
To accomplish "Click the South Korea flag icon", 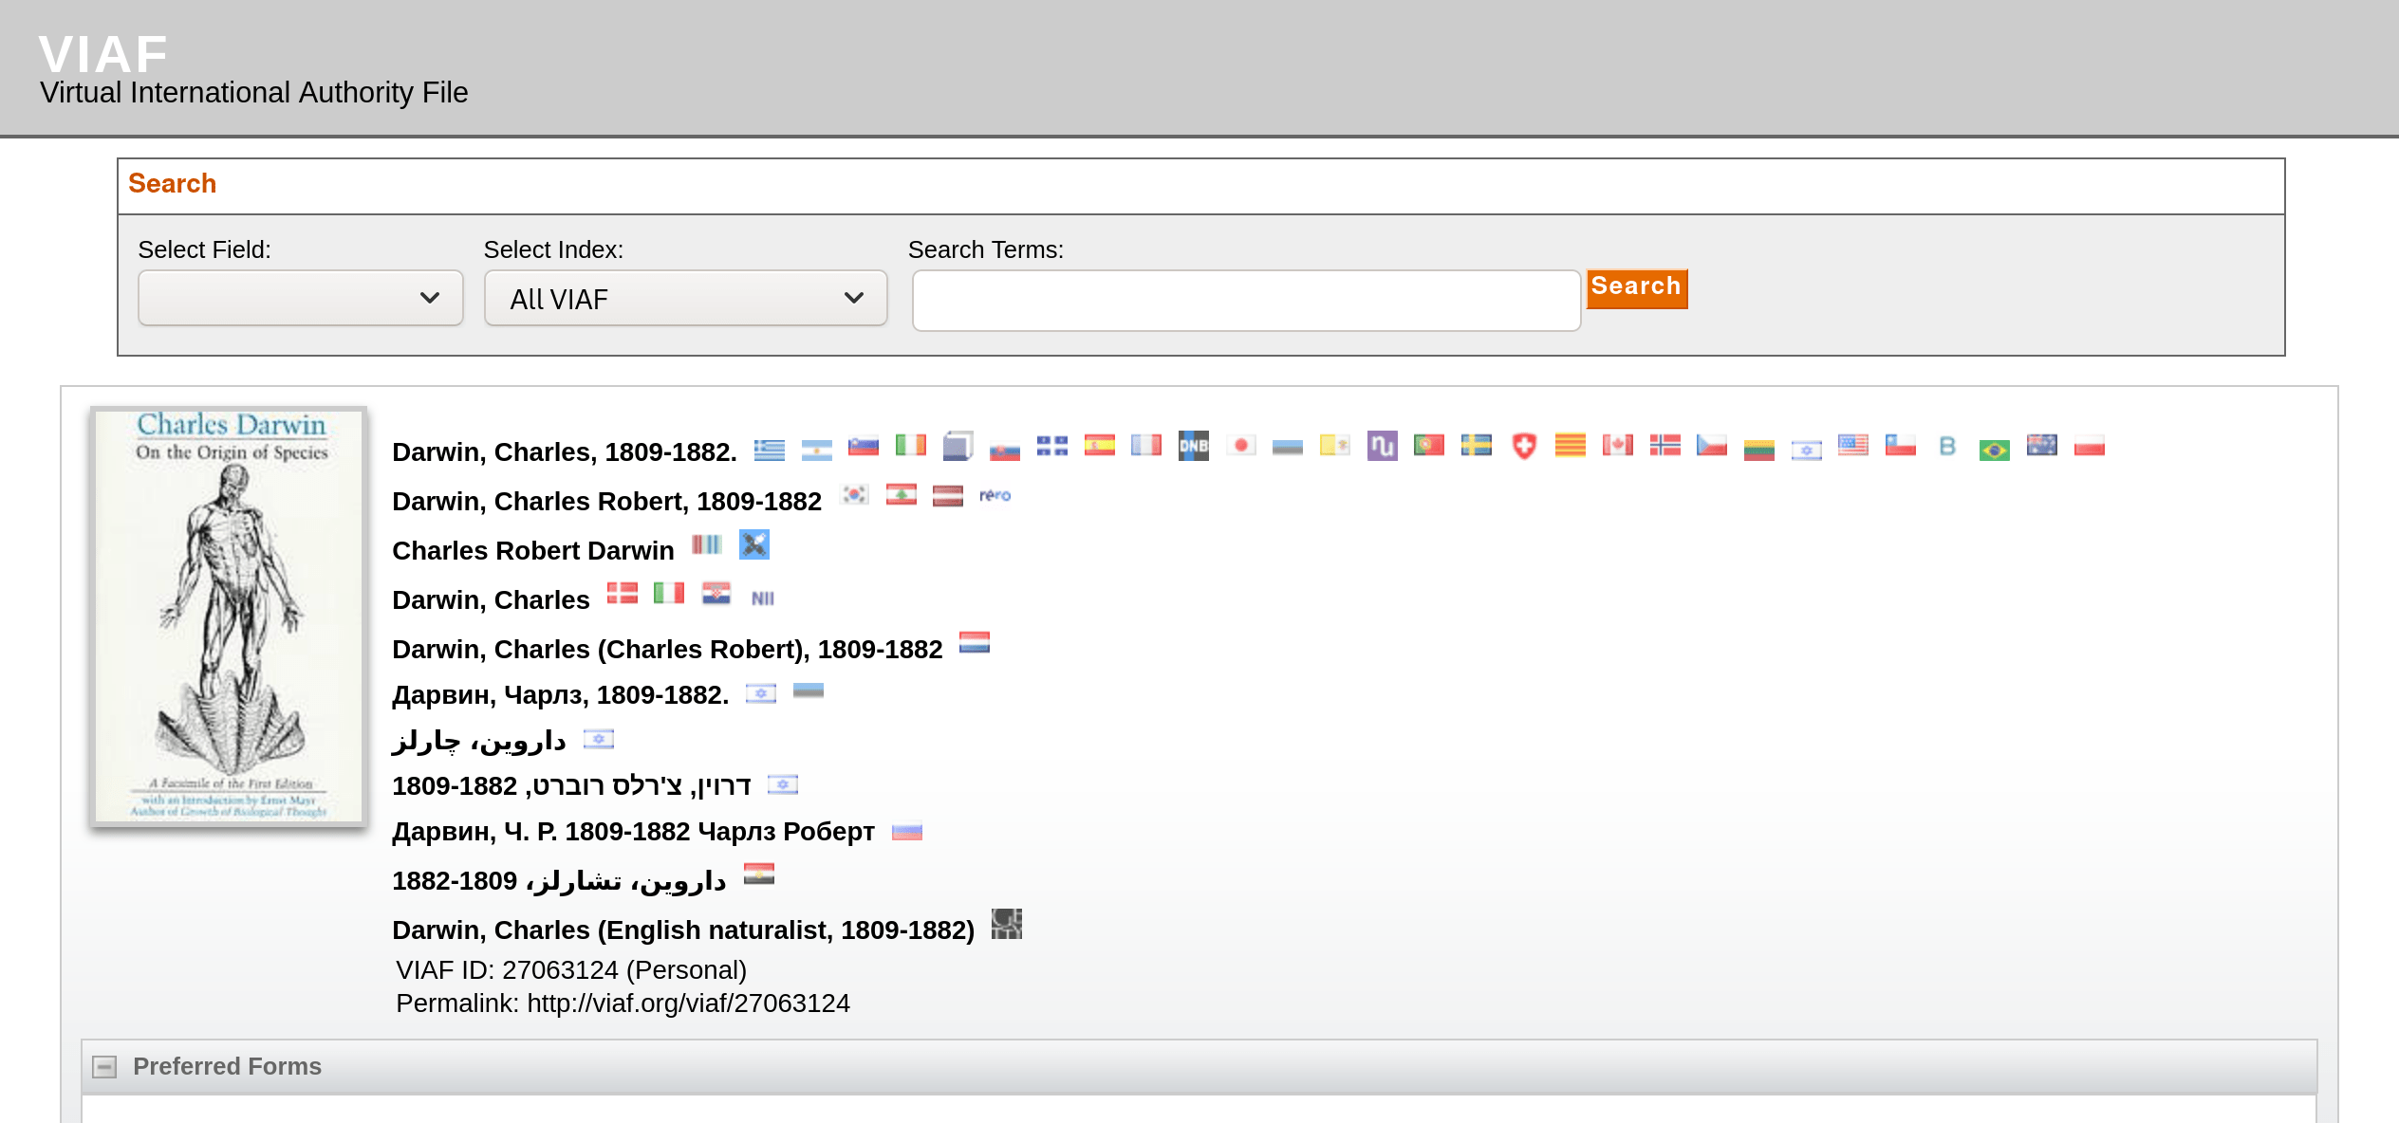I will pos(854,494).
